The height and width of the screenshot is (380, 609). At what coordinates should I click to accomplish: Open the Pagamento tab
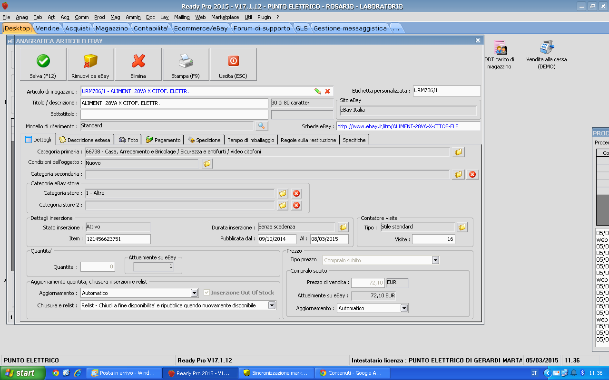click(163, 140)
